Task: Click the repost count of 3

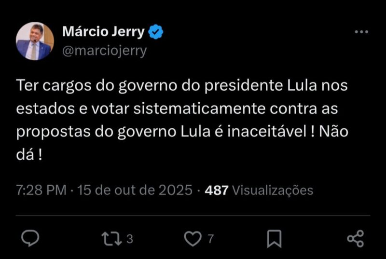Action: pyautogui.click(x=129, y=239)
